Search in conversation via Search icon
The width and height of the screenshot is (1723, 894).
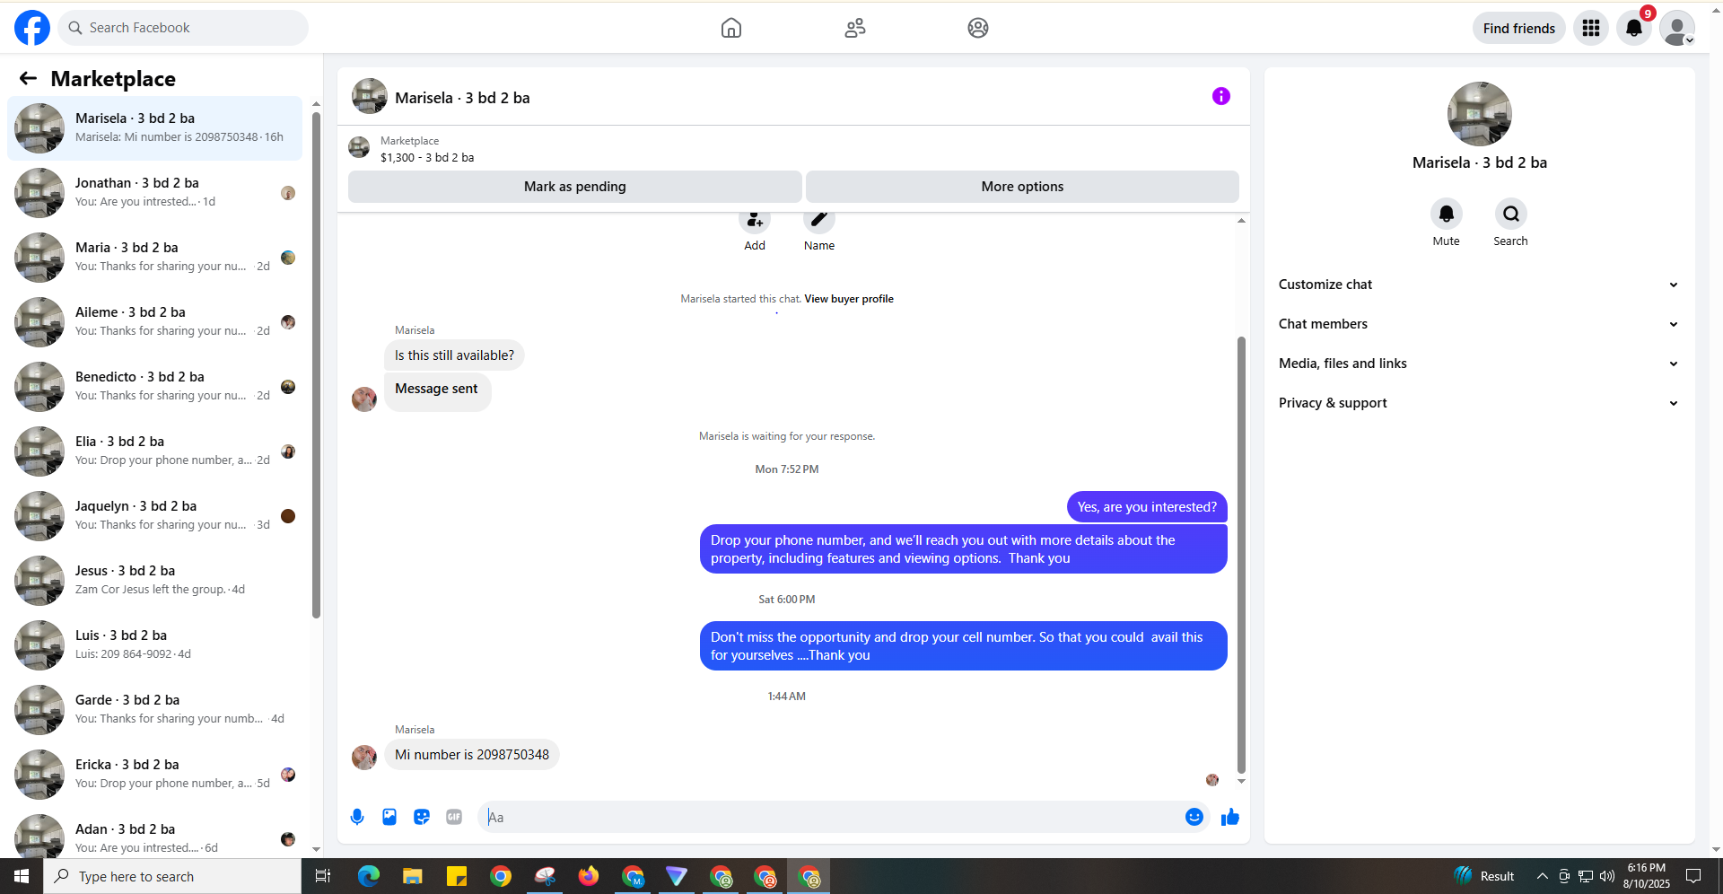pos(1511,214)
